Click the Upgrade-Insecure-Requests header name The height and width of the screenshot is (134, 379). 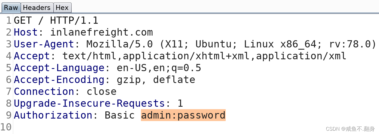pyautogui.click(x=89, y=104)
